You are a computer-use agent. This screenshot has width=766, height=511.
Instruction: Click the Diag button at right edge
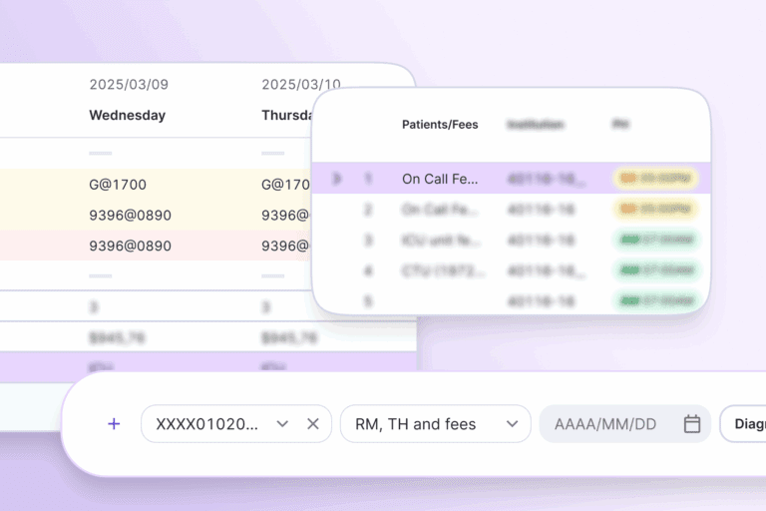point(743,424)
